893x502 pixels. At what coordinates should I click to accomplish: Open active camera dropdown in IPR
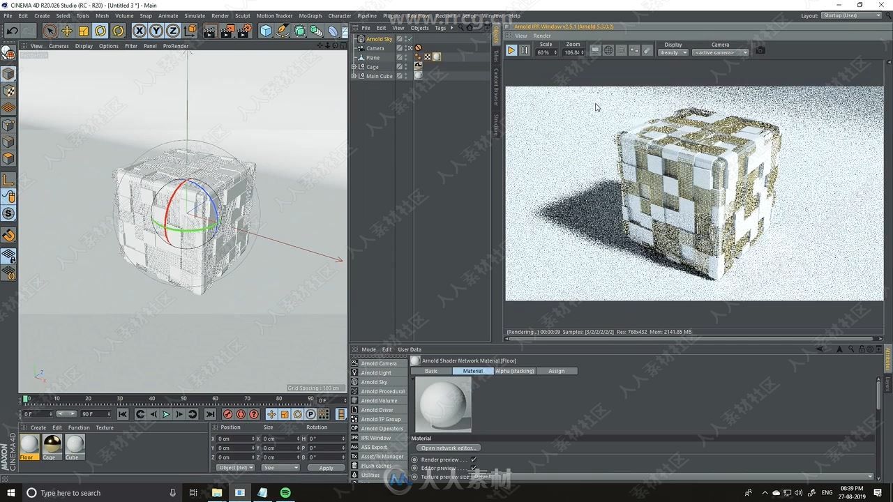click(x=720, y=52)
